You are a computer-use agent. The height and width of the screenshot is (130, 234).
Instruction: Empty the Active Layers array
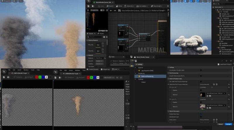[217, 120]
